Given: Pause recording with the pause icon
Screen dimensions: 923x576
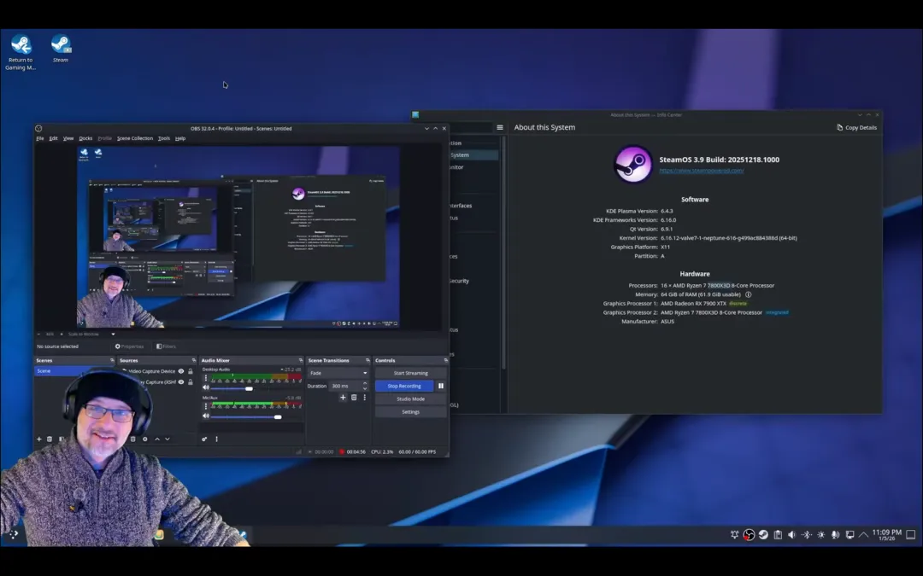Looking at the screenshot, I should click(440, 386).
